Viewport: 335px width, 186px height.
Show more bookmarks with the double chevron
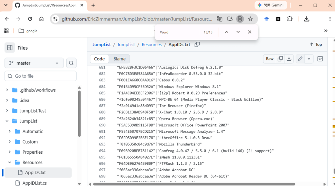(x=326, y=31)
